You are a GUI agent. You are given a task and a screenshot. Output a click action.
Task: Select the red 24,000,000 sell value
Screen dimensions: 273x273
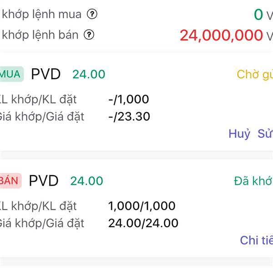tap(221, 35)
